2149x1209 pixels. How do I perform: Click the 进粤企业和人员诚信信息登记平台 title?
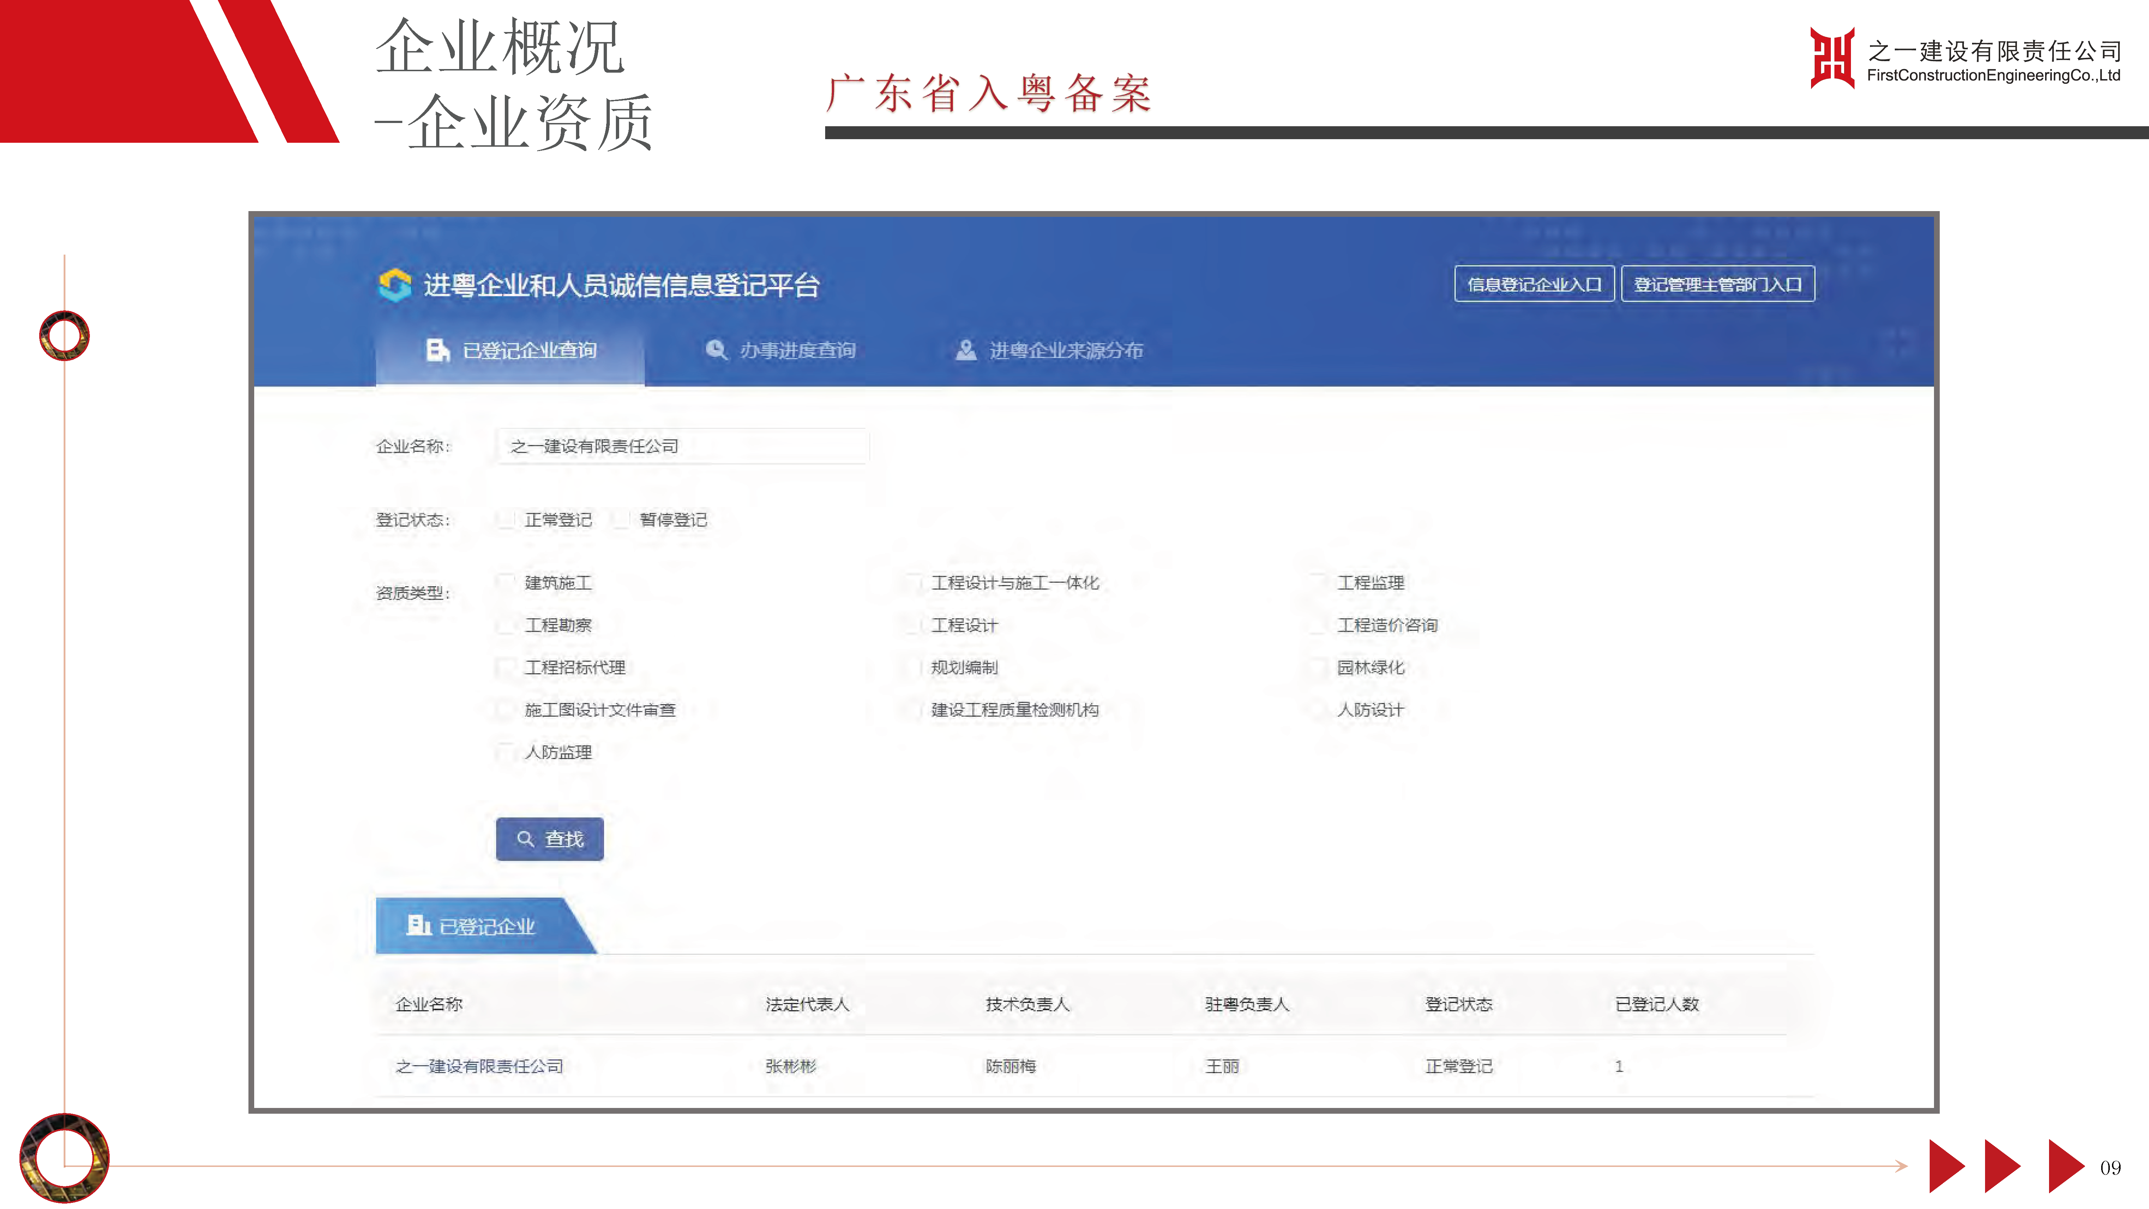click(x=622, y=286)
